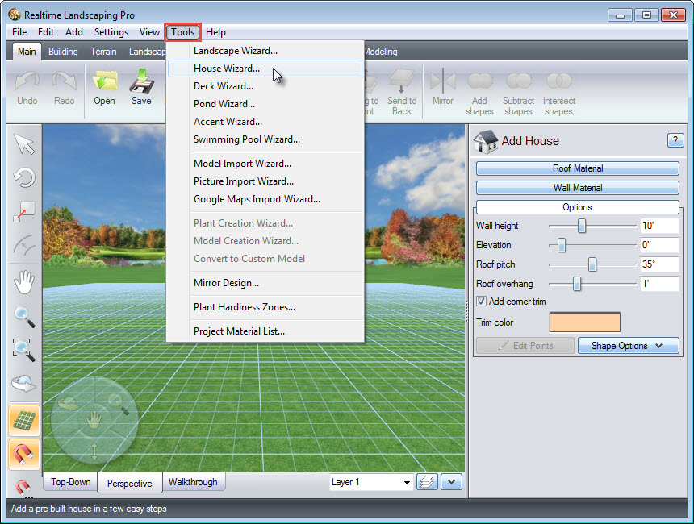
Task: Switch to the Walkthrough view tab
Action: click(x=193, y=482)
